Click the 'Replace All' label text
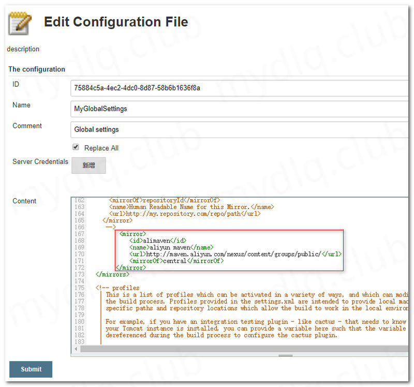This screenshot has height=387, width=414. (101, 148)
